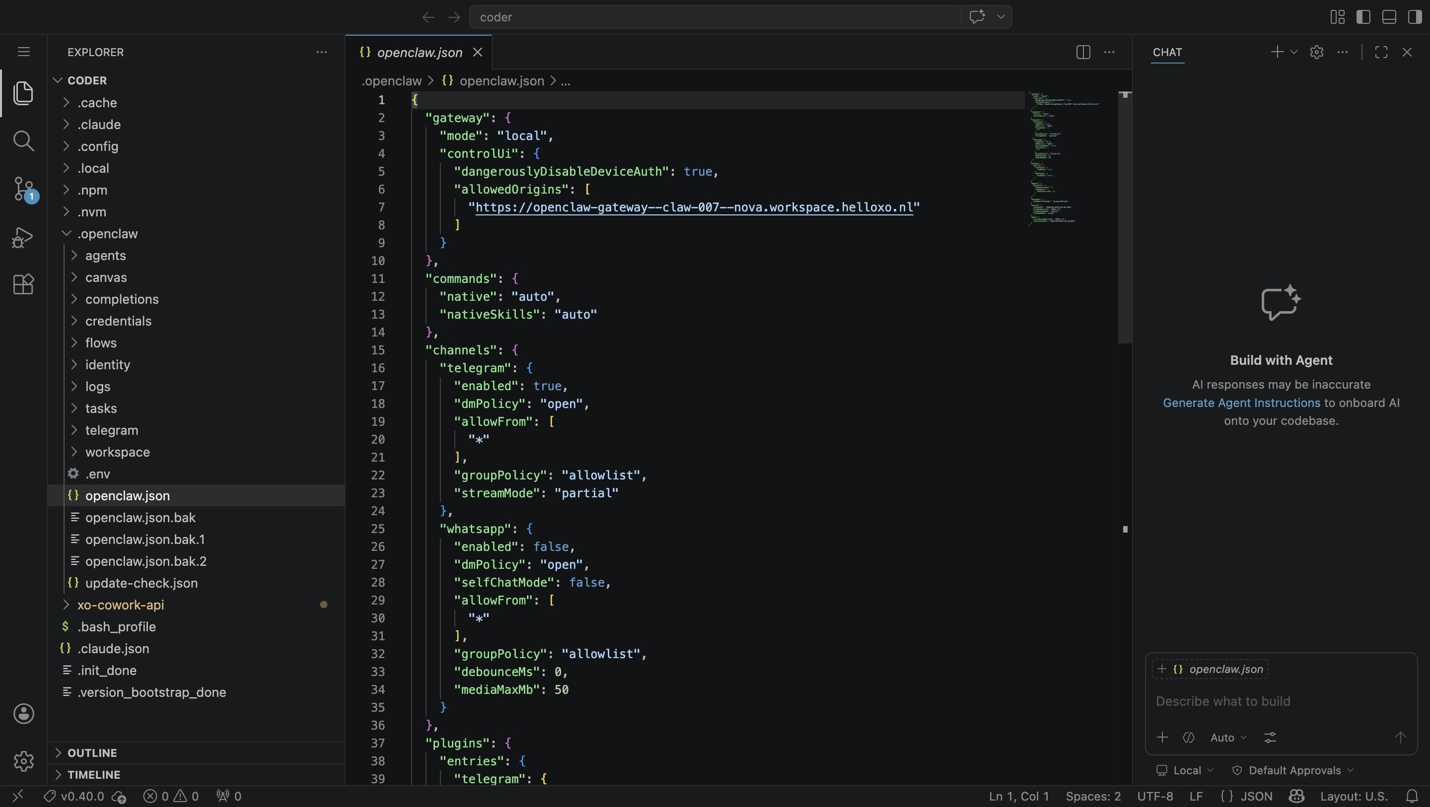The image size is (1430, 807).
Task: Click Generate Agent Instructions link
Action: pos(1241,403)
